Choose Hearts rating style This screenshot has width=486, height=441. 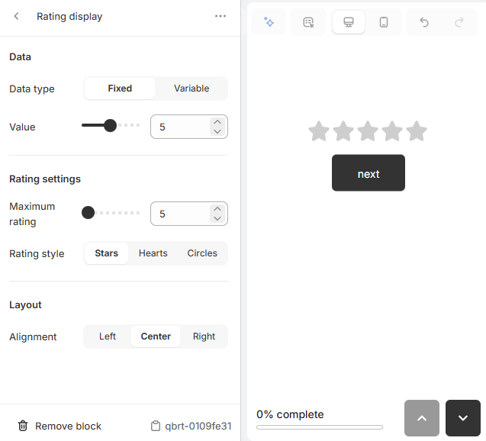tap(153, 253)
